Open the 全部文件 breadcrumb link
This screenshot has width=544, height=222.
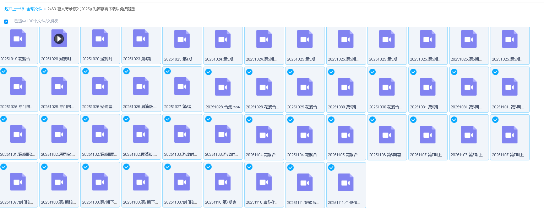point(35,9)
